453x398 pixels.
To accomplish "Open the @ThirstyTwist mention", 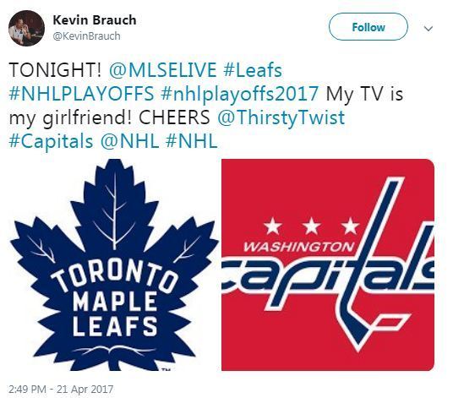I will (281, 117).
